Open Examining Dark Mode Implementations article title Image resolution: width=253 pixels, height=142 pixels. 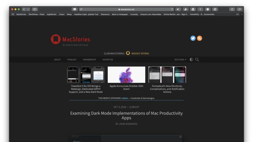tap(126, 115)
